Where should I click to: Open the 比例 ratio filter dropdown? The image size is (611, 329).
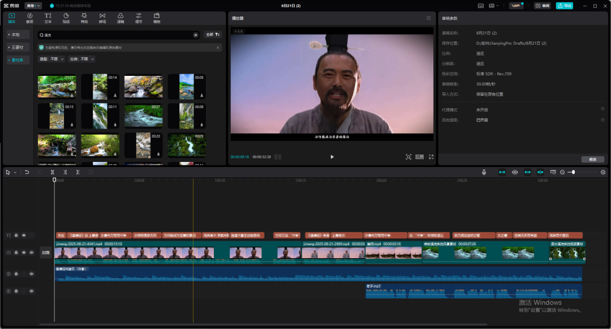coord(82,59)
